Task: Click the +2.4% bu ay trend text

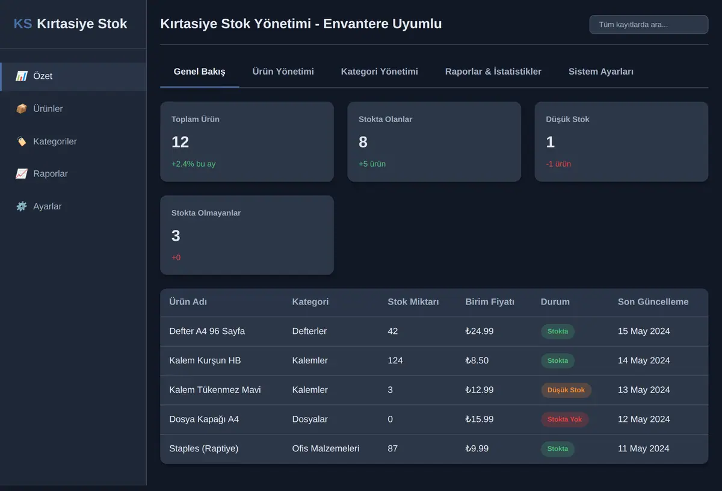Action: point(193,164)
